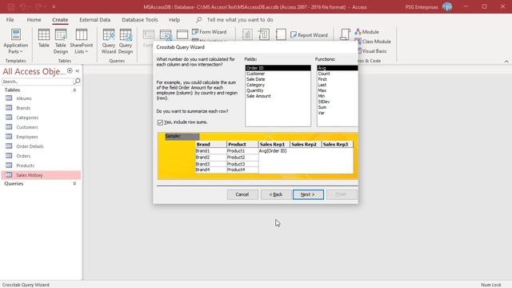The height and width of the screenshot is (288, 512).
Task: Select Order ID in the Fields list
Action: click(278, 68)
